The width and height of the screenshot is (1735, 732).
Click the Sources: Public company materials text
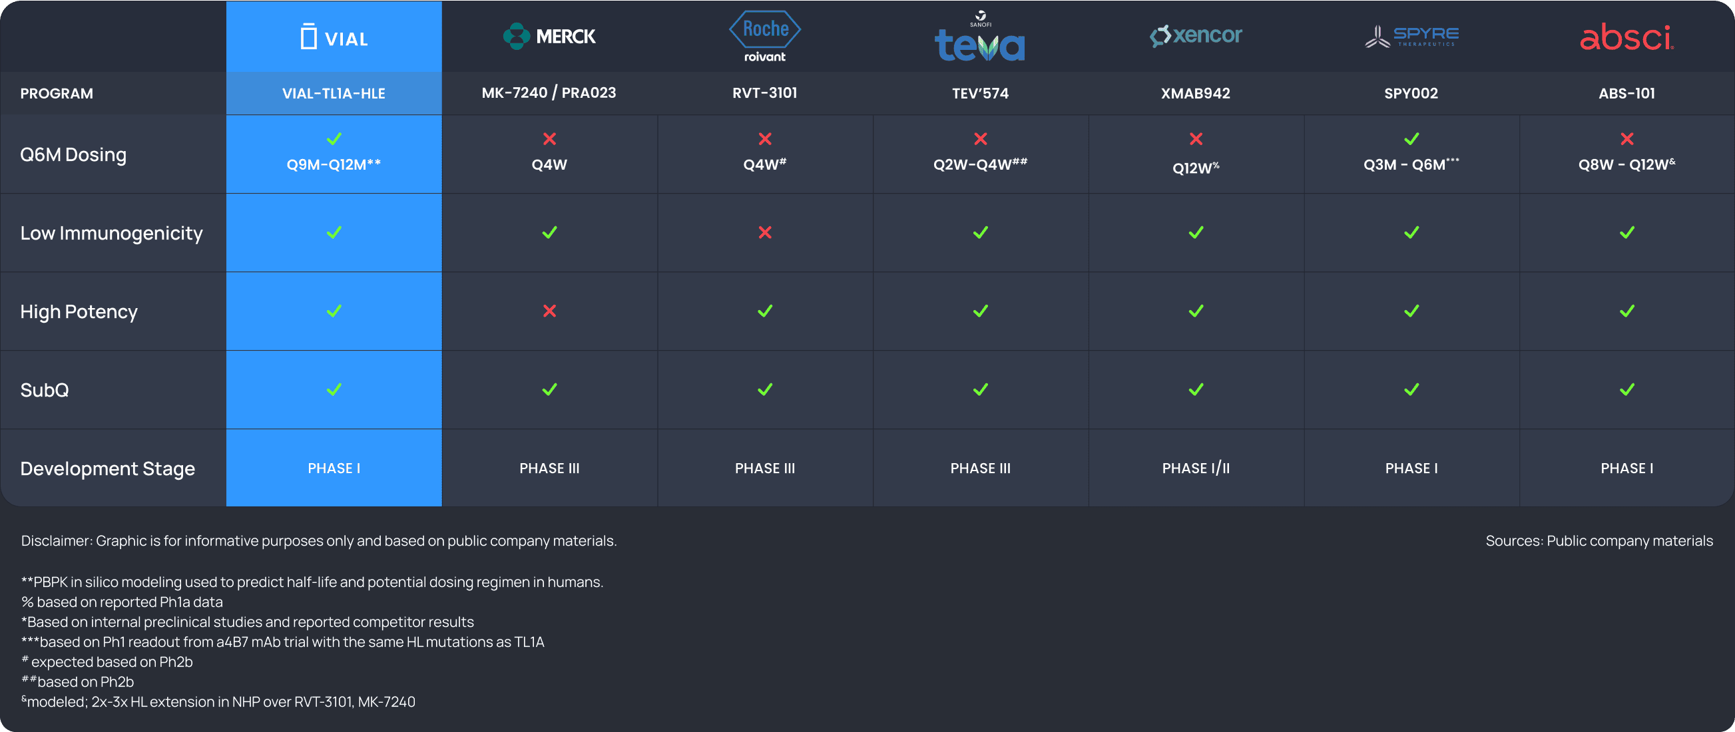1599,541
